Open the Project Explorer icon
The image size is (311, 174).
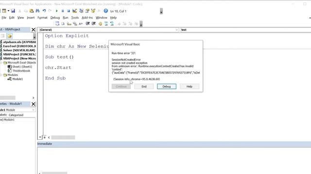(81, 11)
